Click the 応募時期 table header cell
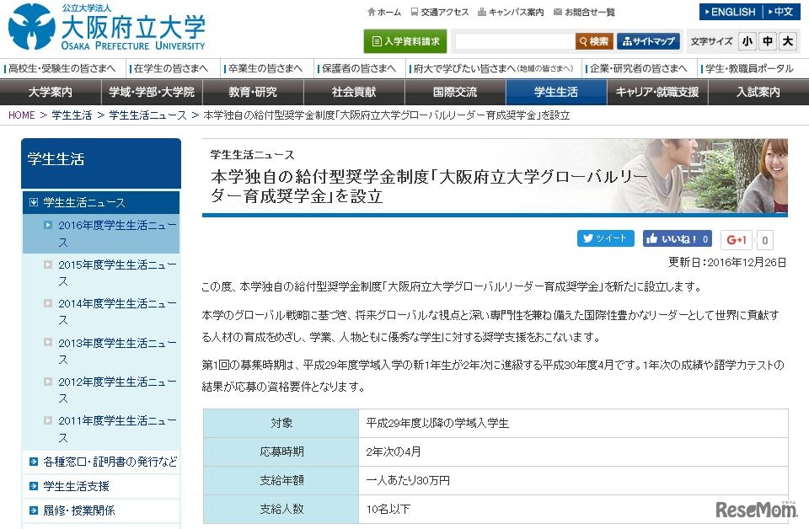This screenshot has width=809, height=529. pyautogui.click(x=281, y=452)
